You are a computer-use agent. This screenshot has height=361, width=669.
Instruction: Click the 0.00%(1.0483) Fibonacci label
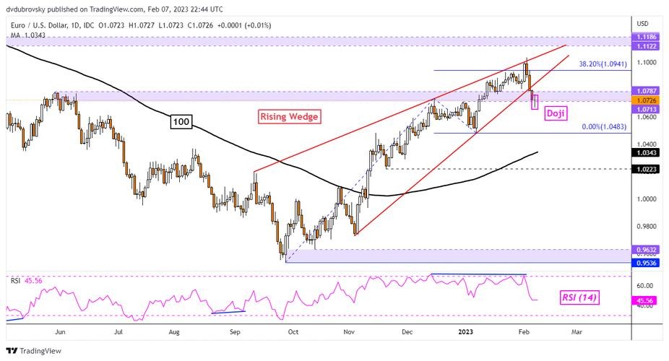[x=608, y=126]
